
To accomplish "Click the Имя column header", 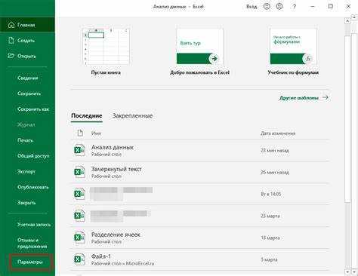I will click(x=96, y=133).
